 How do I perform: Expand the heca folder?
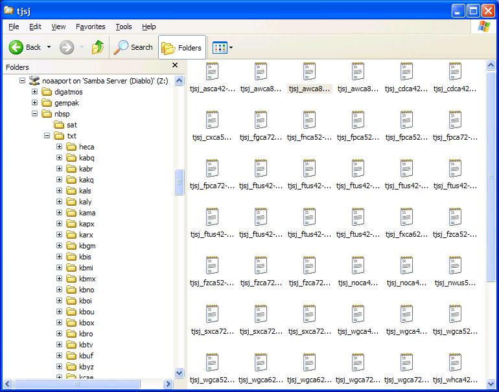pyautogui.click(x=59, y=147)
